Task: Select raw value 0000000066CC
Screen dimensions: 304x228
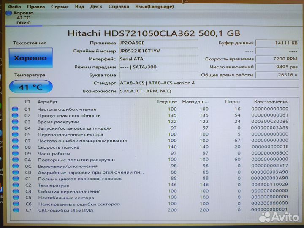Action: pos(270,153)
